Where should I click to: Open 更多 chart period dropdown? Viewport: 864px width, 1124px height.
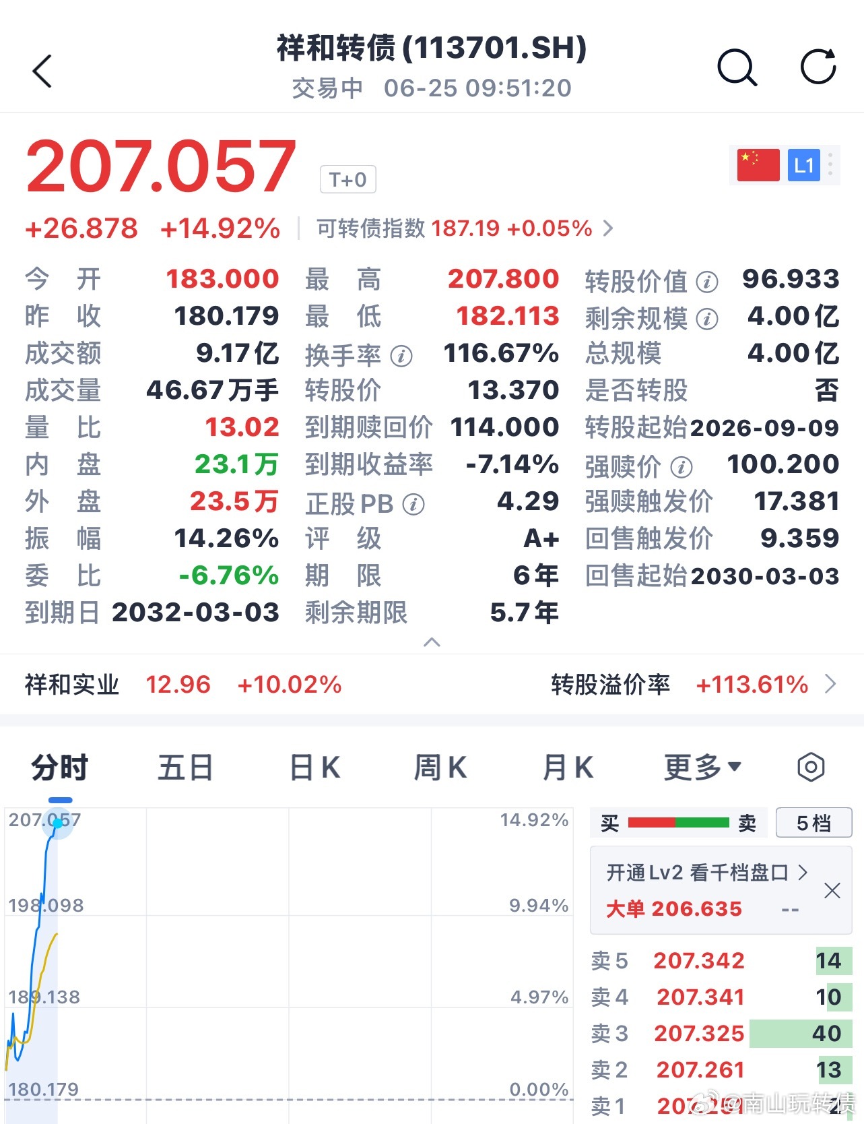point(702,767)
